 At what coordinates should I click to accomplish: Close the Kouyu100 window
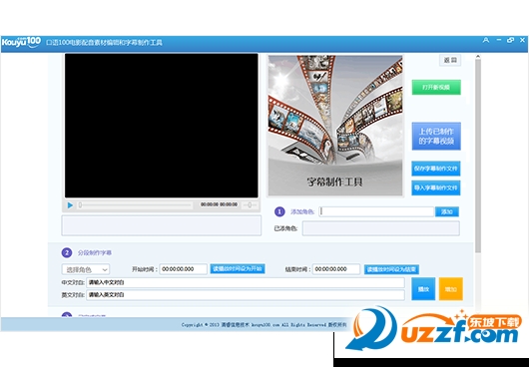523,40
